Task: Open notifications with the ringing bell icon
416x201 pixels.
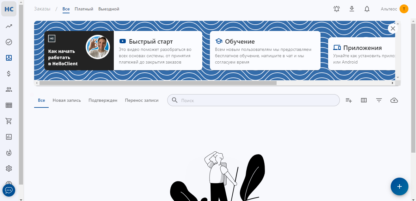Action: (x=336, y=9)
